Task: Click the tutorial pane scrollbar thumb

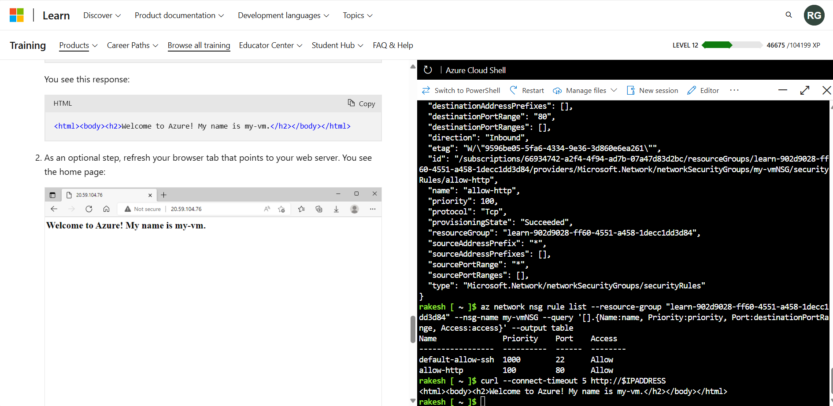Action: (x=413, y=329)
